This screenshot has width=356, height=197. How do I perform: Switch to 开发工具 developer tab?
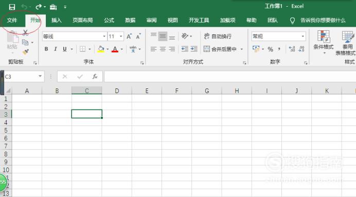coord(199,21)
